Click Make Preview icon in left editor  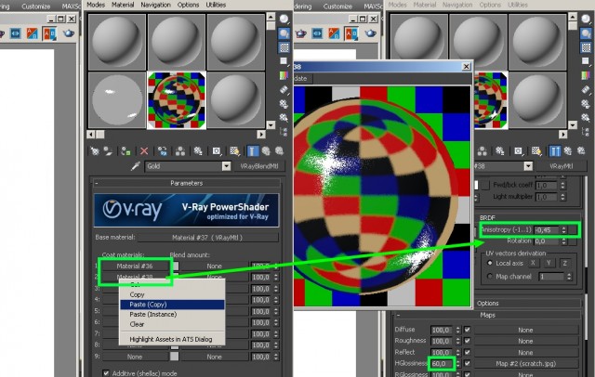[x=284, y=89]
